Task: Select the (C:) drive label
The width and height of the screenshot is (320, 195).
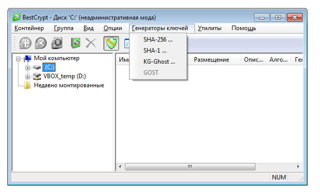Action: point(49,67)
